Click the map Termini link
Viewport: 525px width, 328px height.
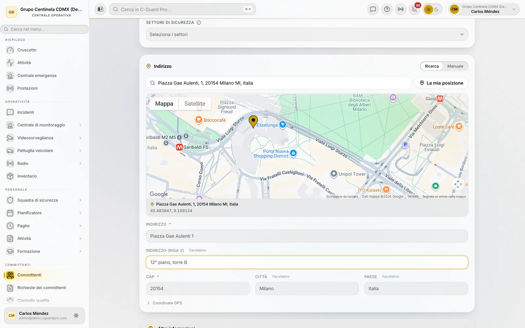(x=413, y=197)
